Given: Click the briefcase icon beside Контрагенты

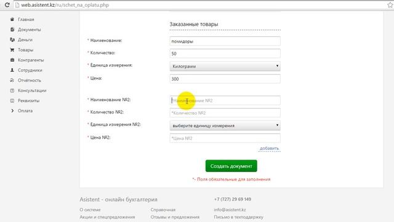Looking at the screenshot, I should (x=12, y=60).
